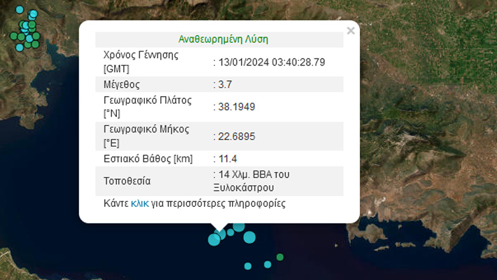The image size is (497, 280).
Task: Click the topmost isolated cyan marker in northwest cluster
Action: [20, 10]
